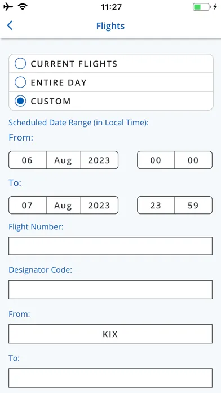Focus the Flight Number input field
Image resolution: width=221 pixels, height=393 pixels.
pos(111,246)
